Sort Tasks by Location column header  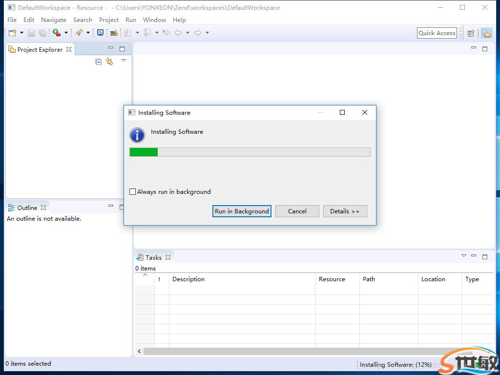click(x=440, y=279)
